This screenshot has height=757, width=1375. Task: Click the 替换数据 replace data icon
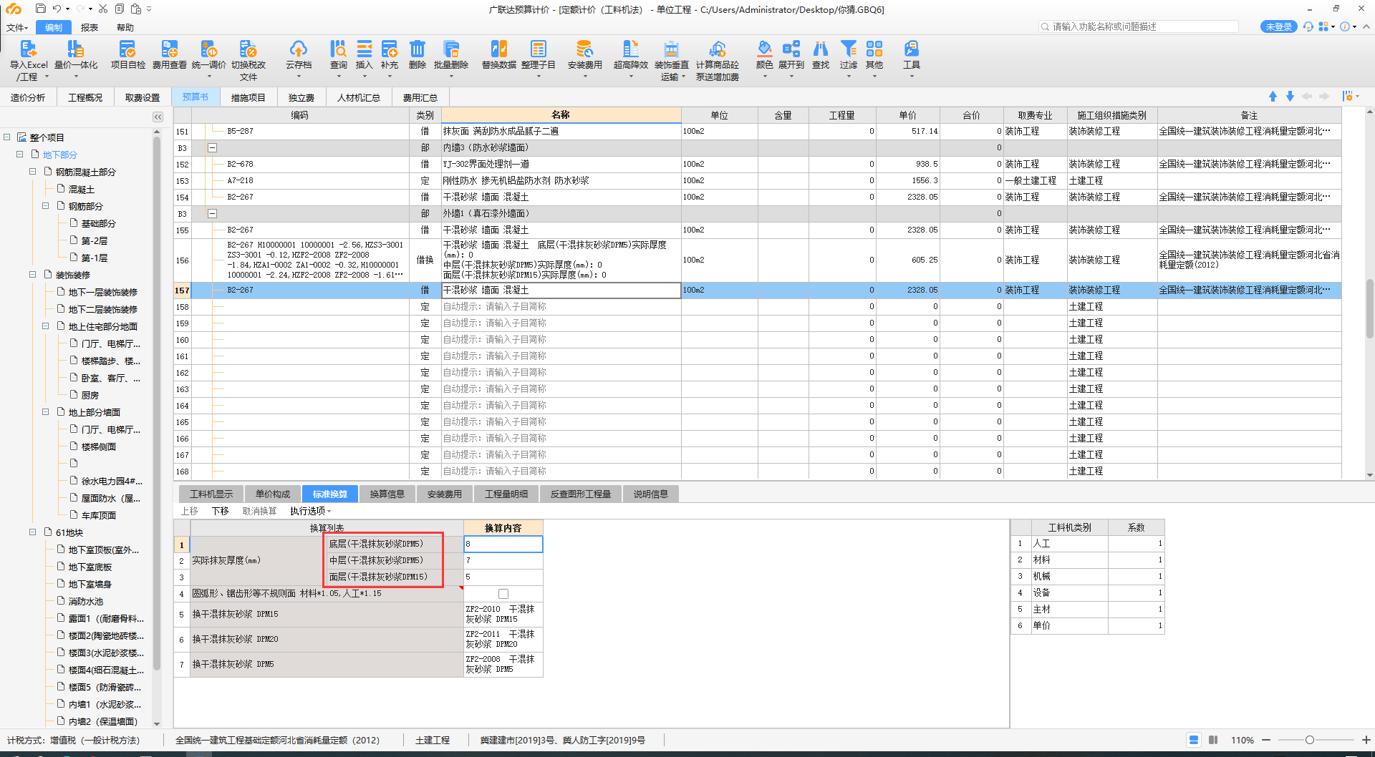(x=499, y=49)
